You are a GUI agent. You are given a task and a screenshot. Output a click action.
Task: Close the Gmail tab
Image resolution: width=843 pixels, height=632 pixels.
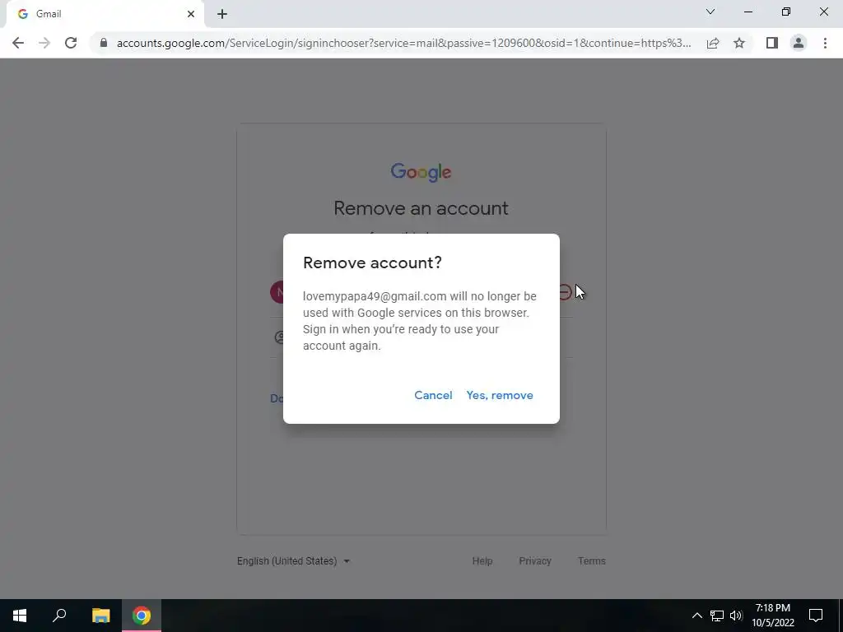[191, 14]
